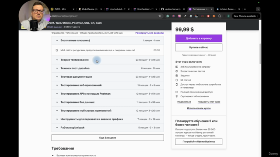
Task: Expand the Теория тестирования section
Action: tap(108, 60)
